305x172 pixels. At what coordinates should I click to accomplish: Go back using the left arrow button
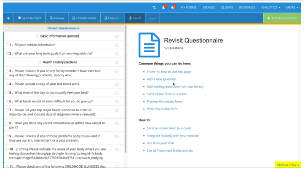click(x=8, y=18)
